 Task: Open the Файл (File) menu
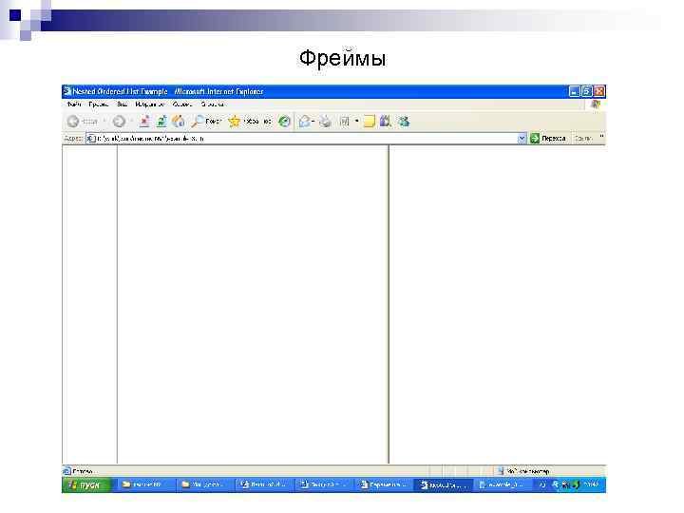coord(74,104)
